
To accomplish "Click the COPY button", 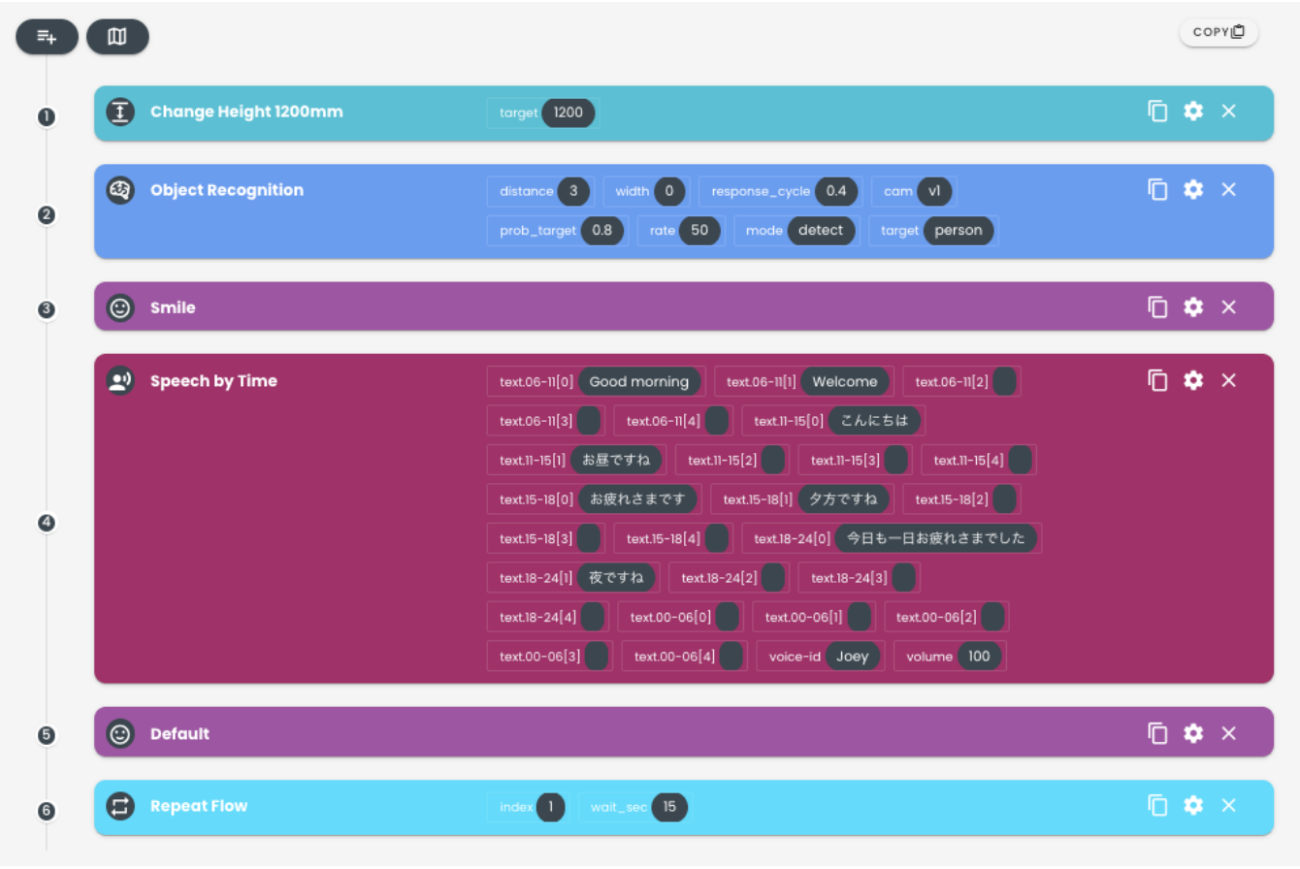I will (1219, 32).
